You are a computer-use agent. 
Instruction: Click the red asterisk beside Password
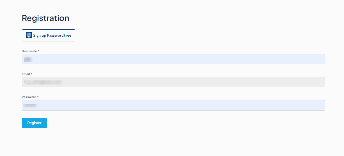tap(38, 97)
